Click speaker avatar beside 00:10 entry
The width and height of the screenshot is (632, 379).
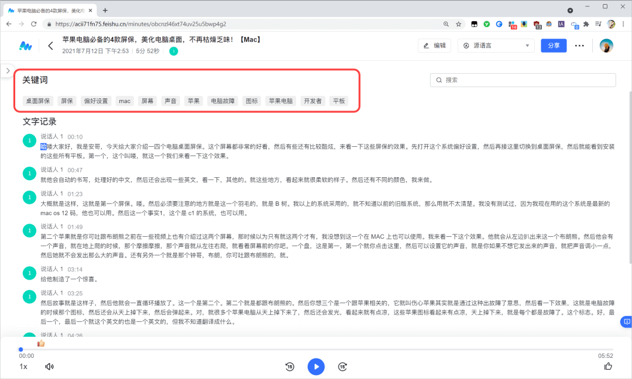(29, 140)
